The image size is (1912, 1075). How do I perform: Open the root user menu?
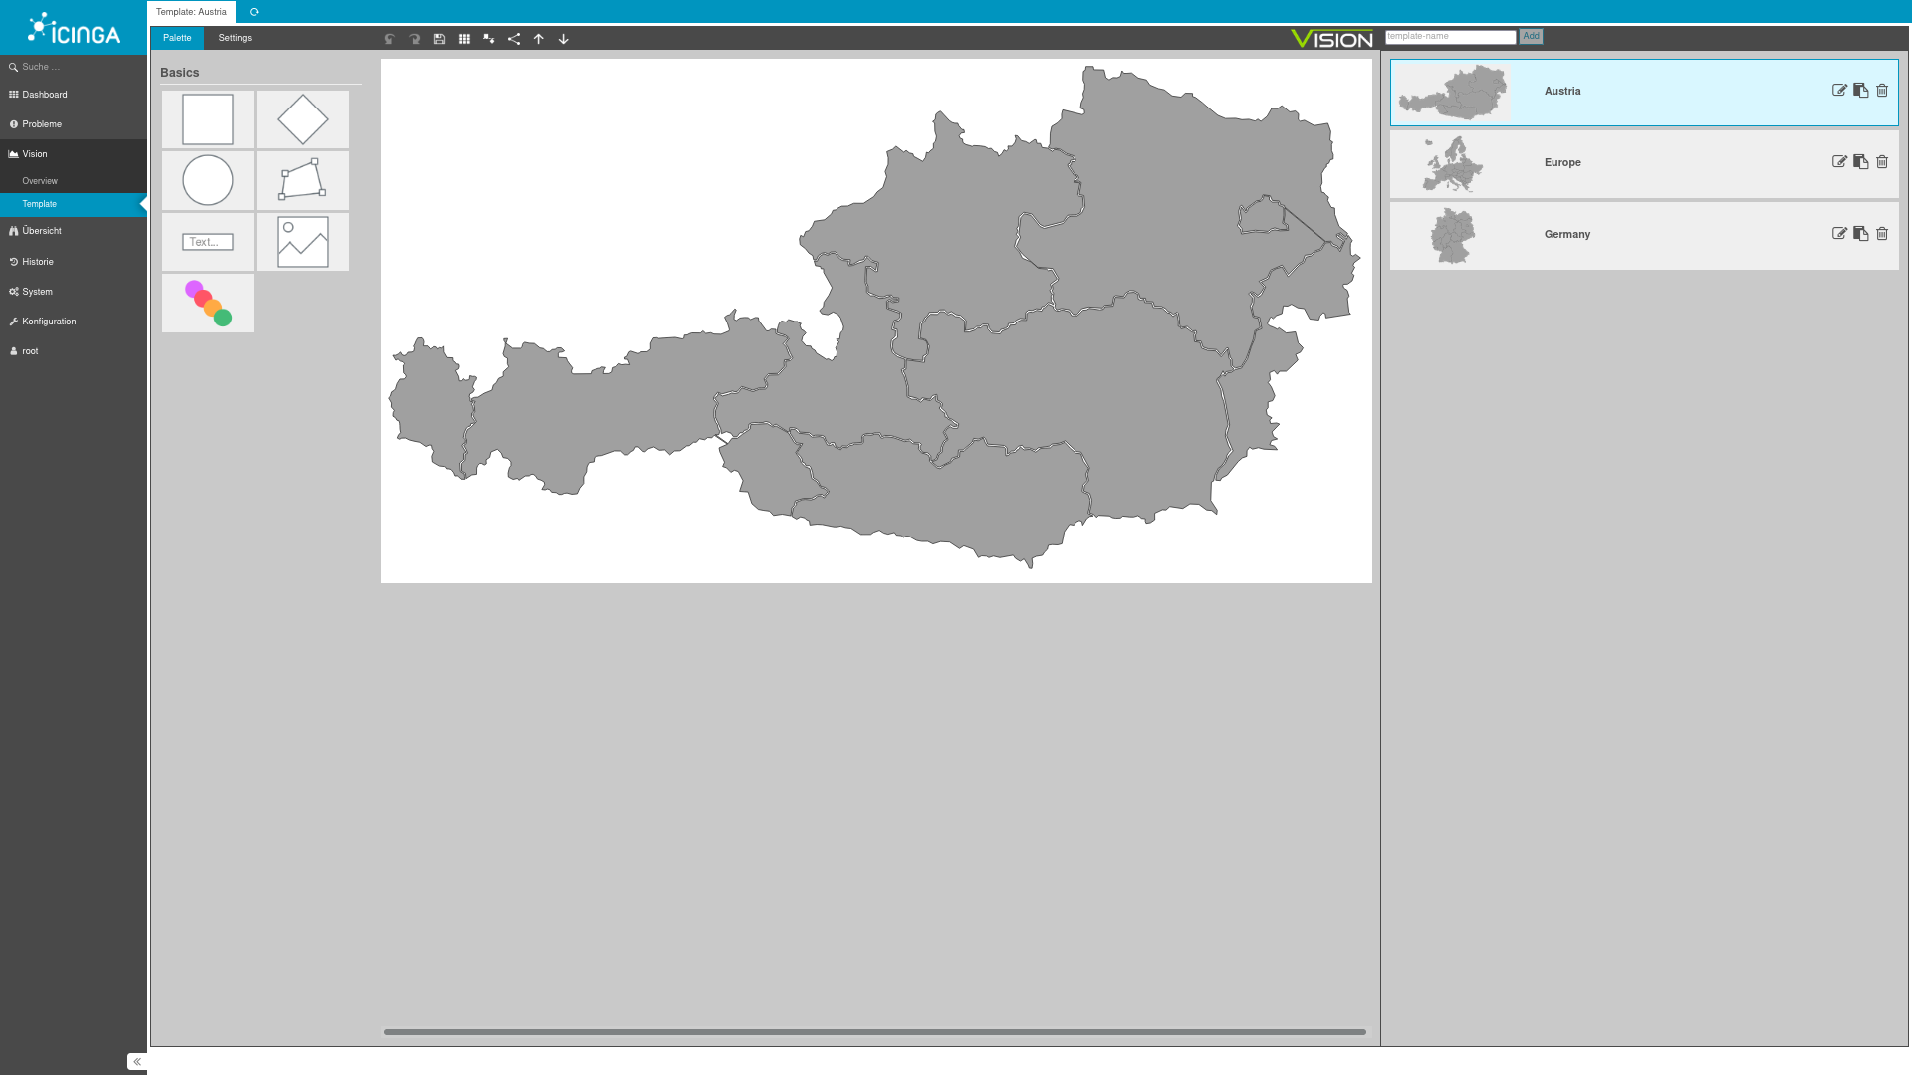coord(74,351)
